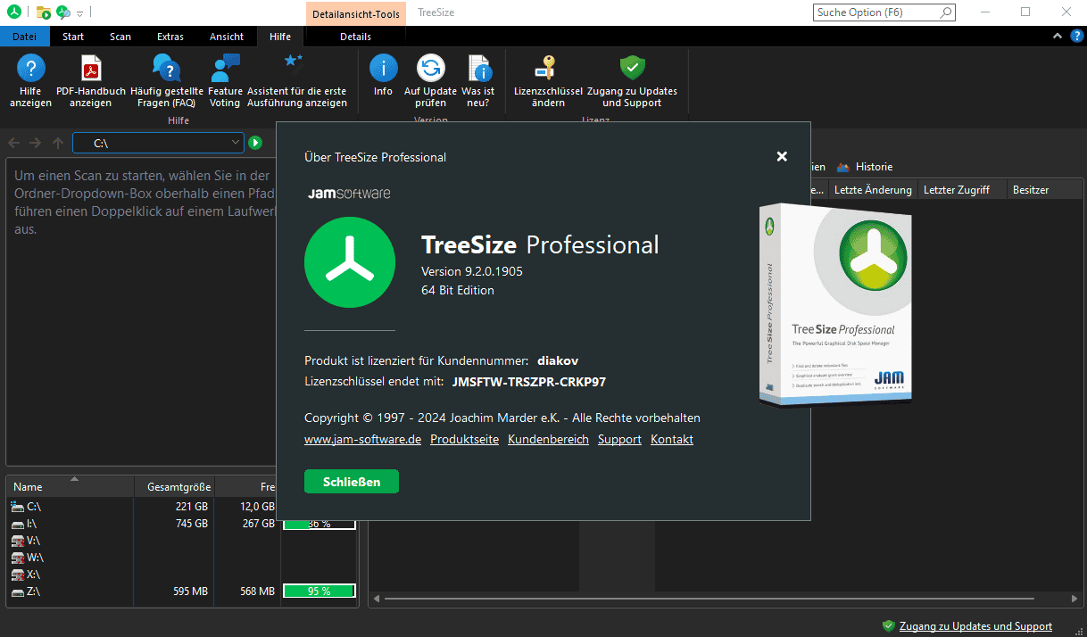Click the back navigation arrow
1087x637 pixels.
coord(14,143)
